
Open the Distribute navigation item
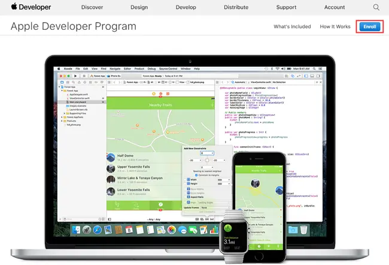coord(236,7)
